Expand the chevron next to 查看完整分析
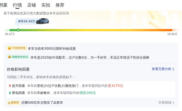Viewport: 182px width, 111px height. (173, 69)
